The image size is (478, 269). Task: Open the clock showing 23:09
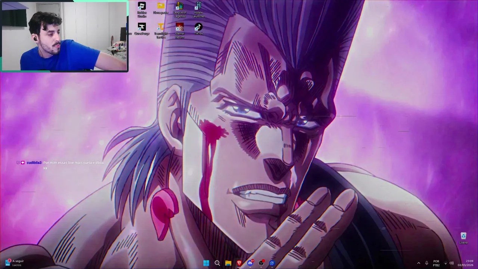(x=465, y=263)
